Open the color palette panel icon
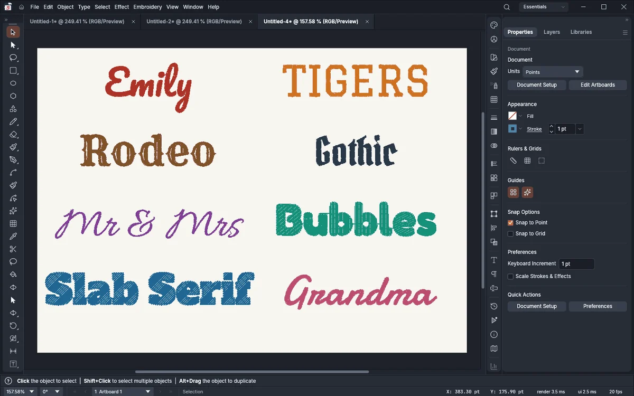634x396 pixels. point(494,25)
